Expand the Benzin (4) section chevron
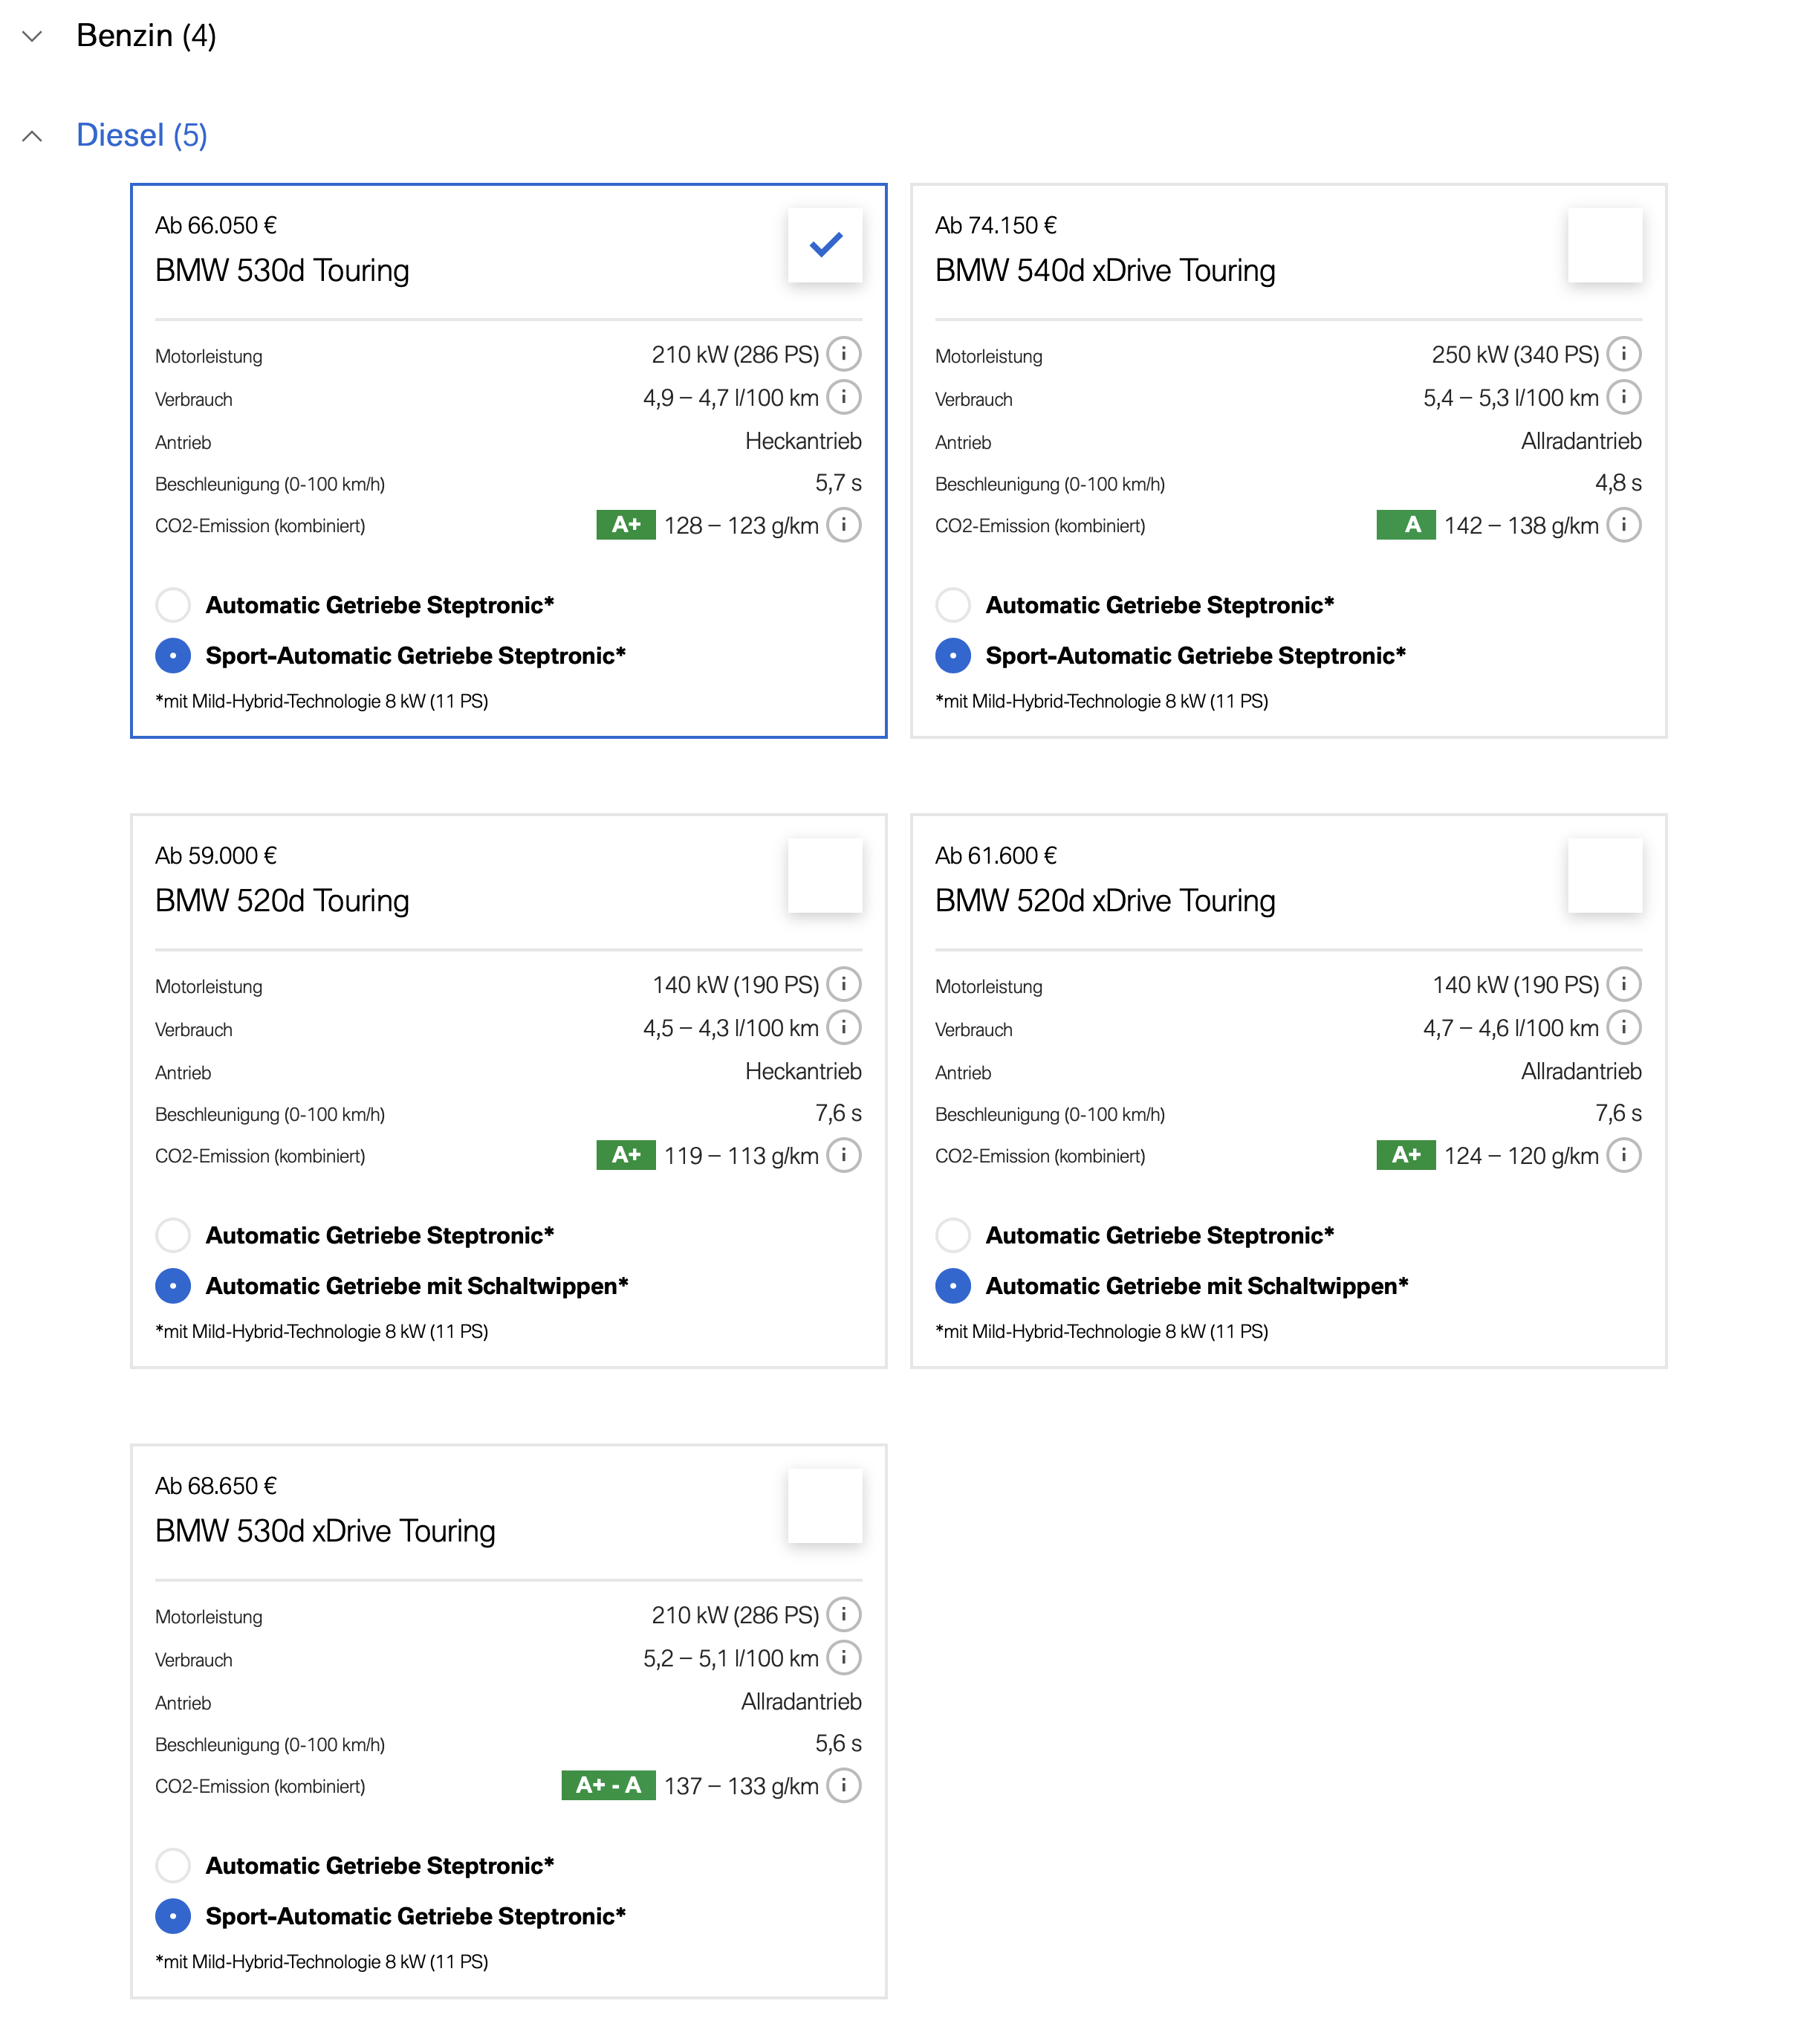Image resolution: width=1798 pixels, height=2044 pixels. [32, 36]
